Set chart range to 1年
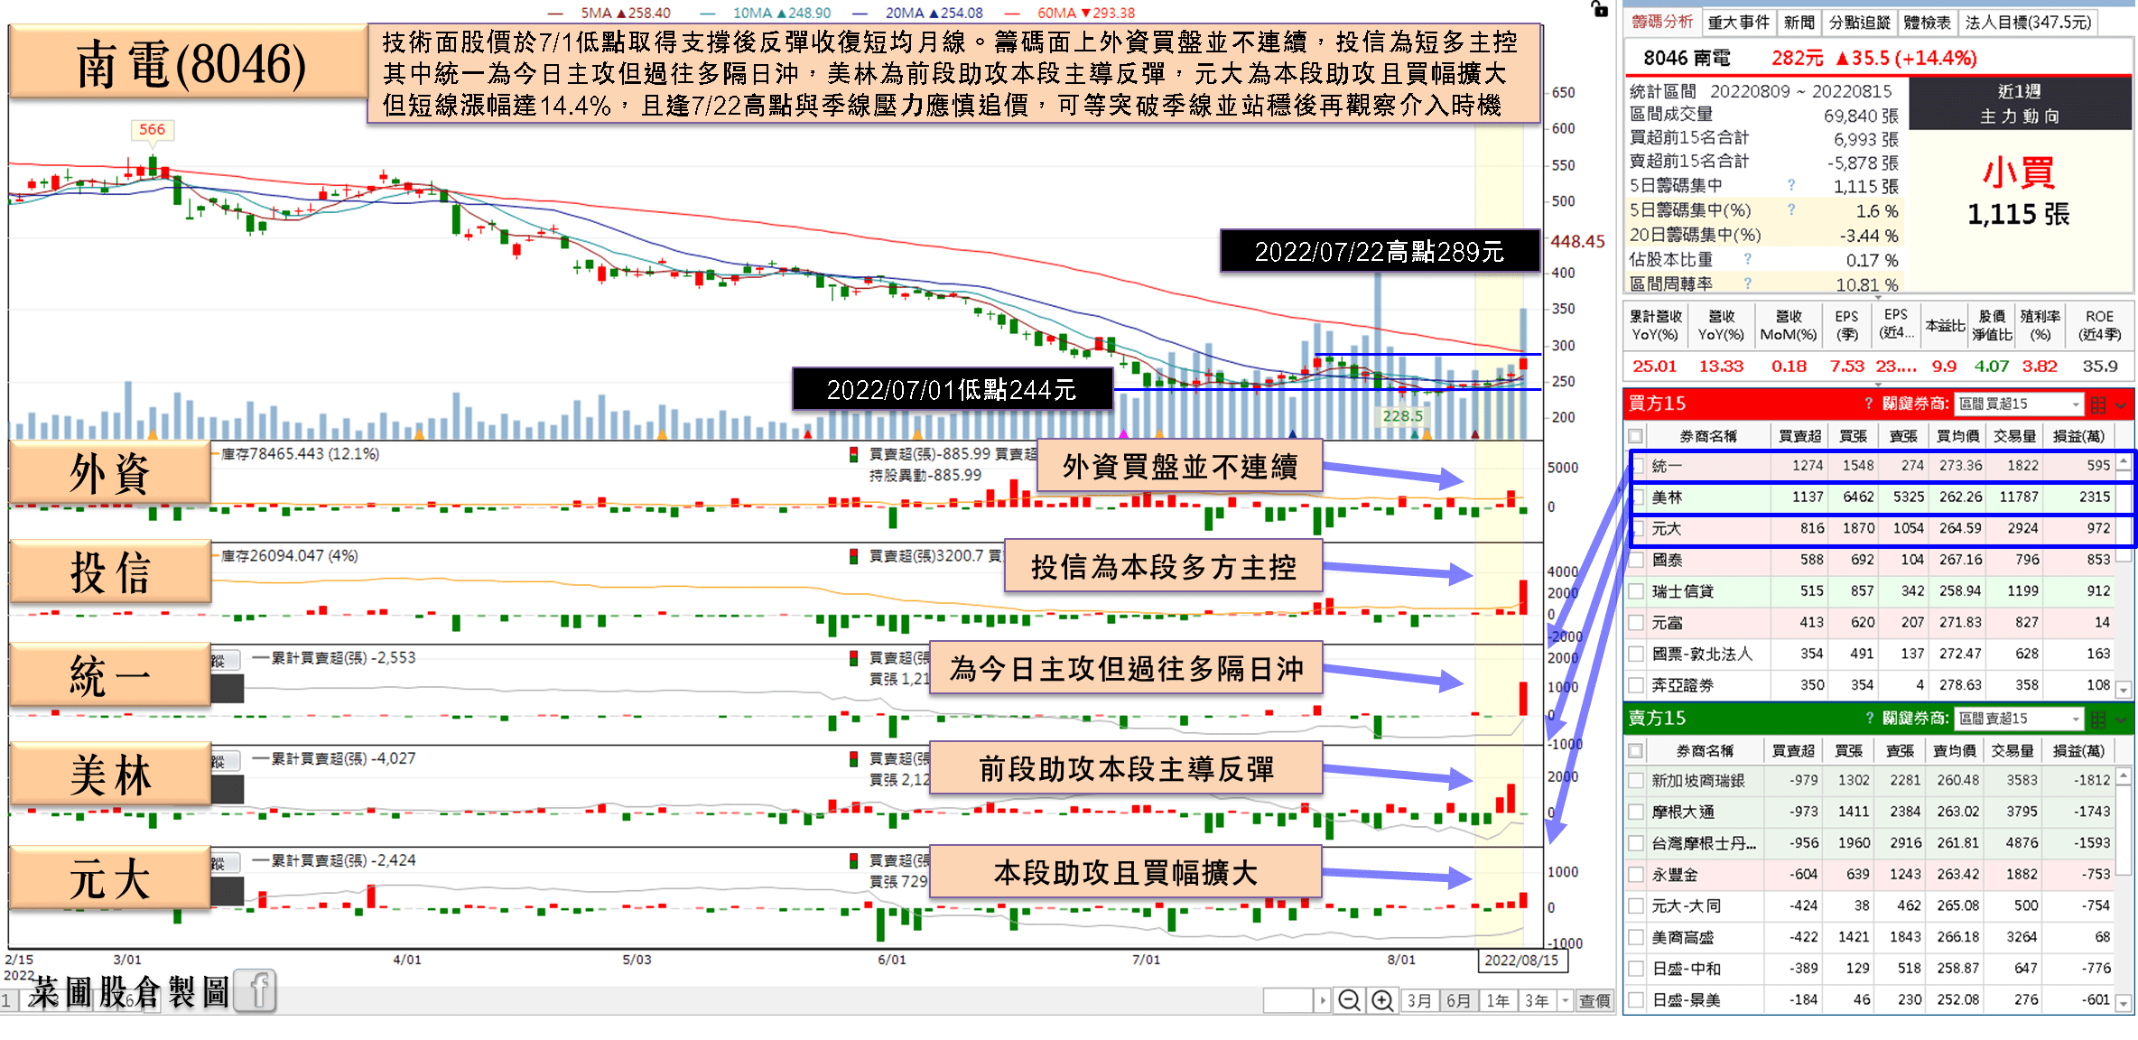Screen dimensions: 2138x1040 (1498, 1000)
